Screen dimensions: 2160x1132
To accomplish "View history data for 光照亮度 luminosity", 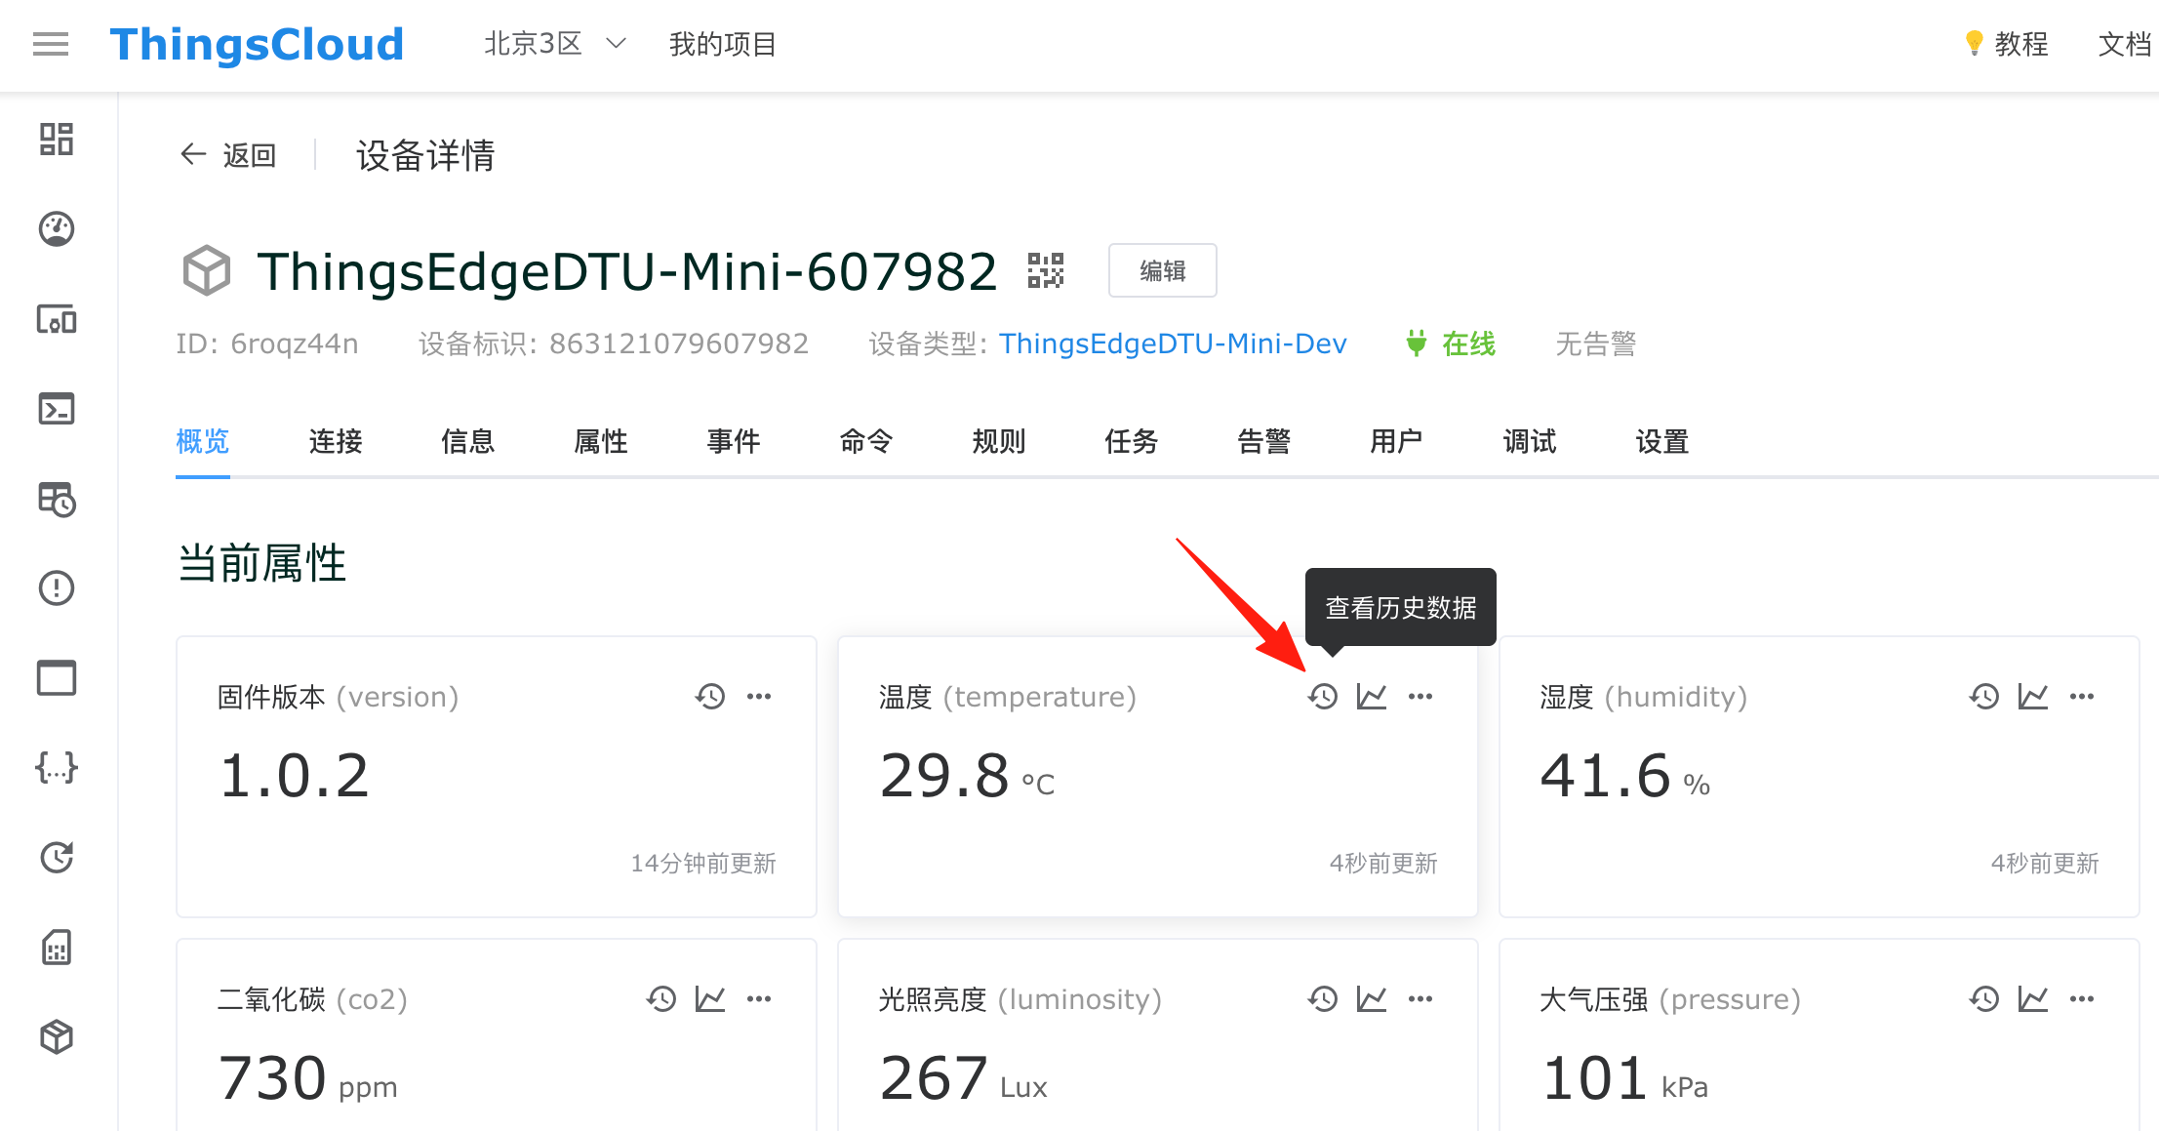I will pos(1323,998).
